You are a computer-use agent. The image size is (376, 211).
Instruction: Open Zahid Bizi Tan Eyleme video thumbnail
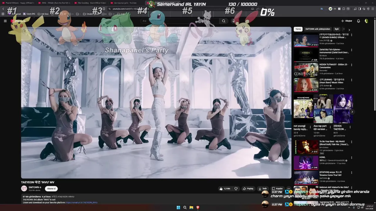[x=306, y=55]
